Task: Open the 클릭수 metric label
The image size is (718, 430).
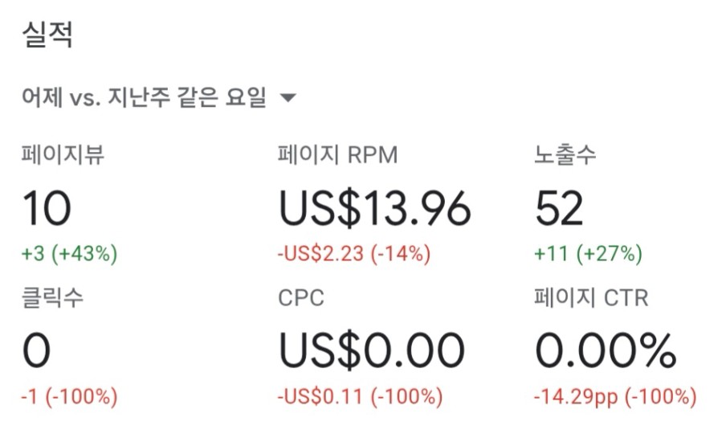Action: tap(52, 297)
